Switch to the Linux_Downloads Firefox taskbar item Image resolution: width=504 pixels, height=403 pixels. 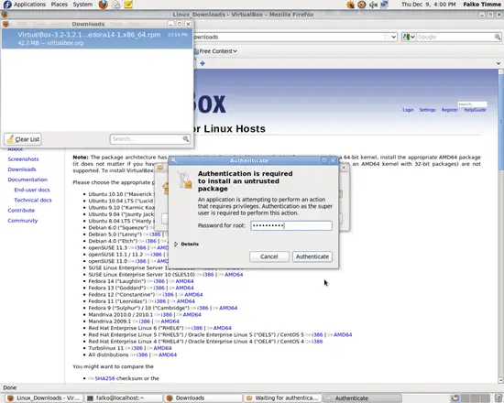coord(44,398)
